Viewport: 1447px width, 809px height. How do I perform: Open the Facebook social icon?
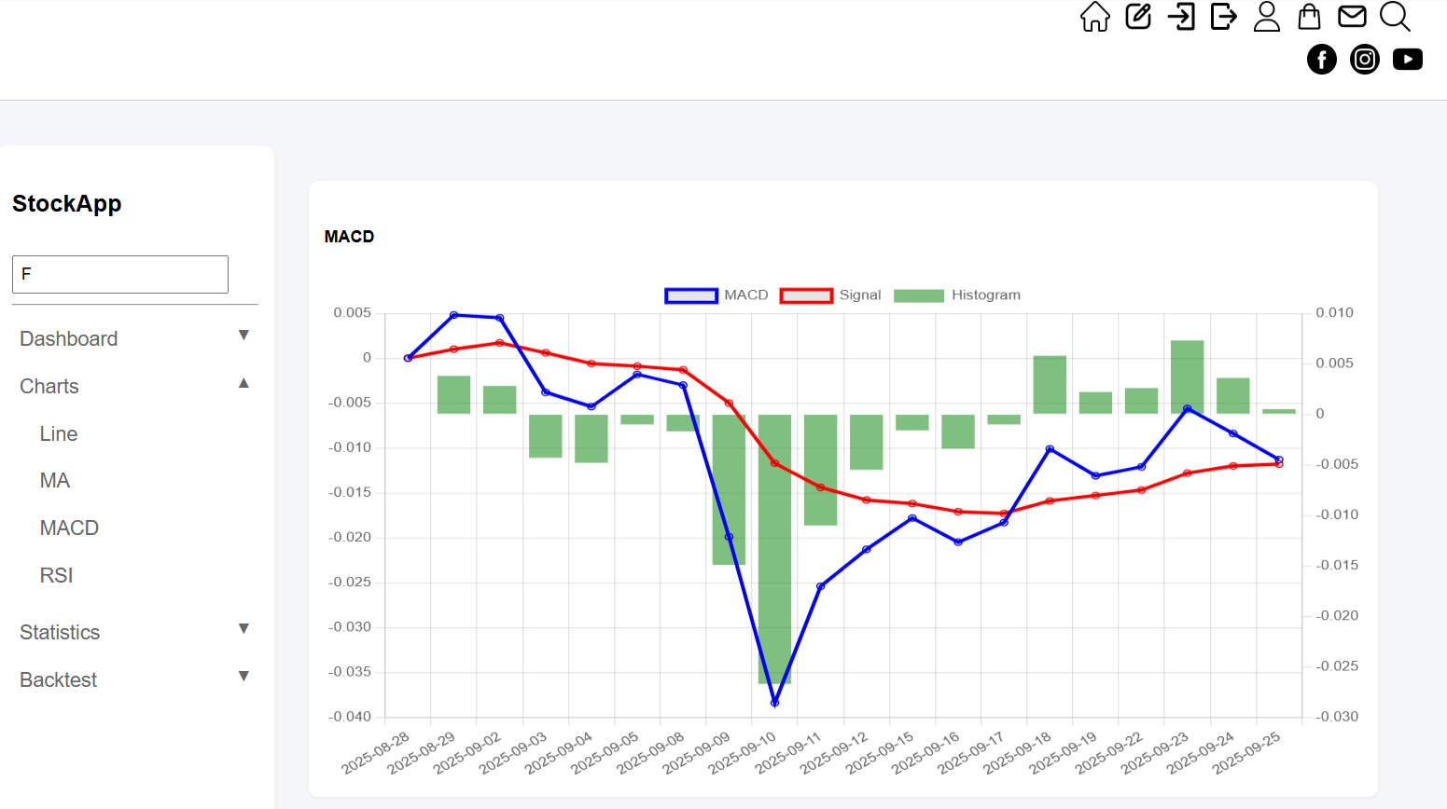point(1322,60)
